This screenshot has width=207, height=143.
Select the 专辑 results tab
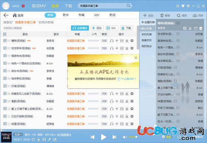point(82,15)
